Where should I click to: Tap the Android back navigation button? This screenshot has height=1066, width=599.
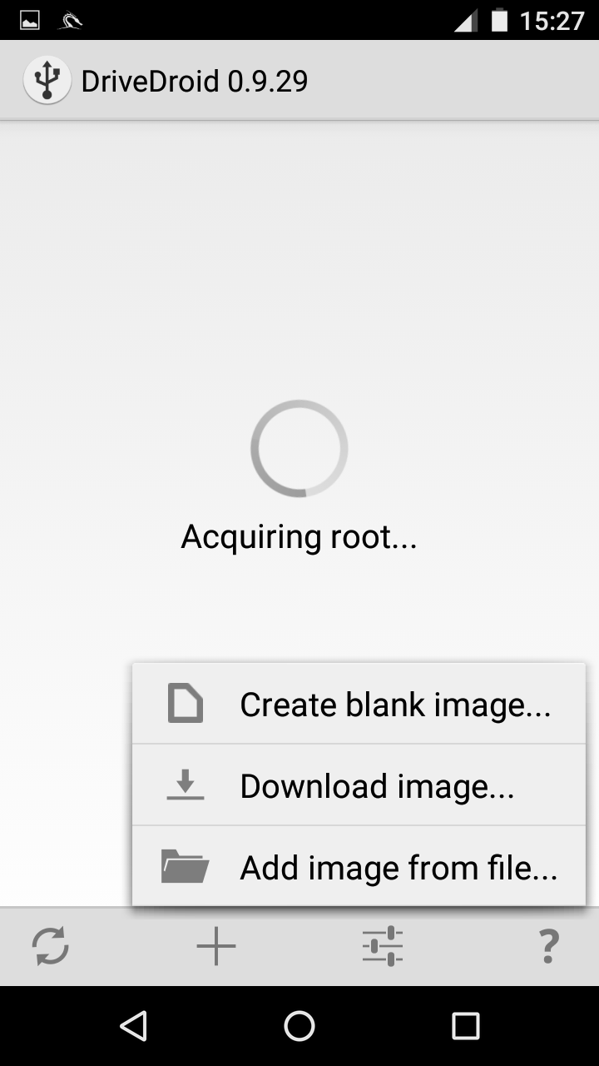tap(133, 1026)
